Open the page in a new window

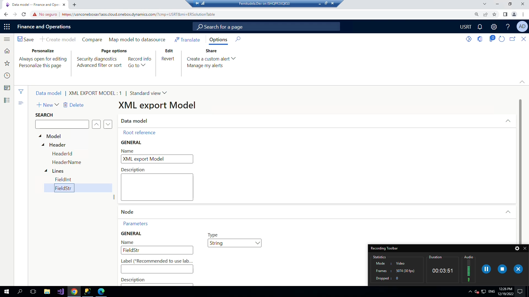coord(513,39)
